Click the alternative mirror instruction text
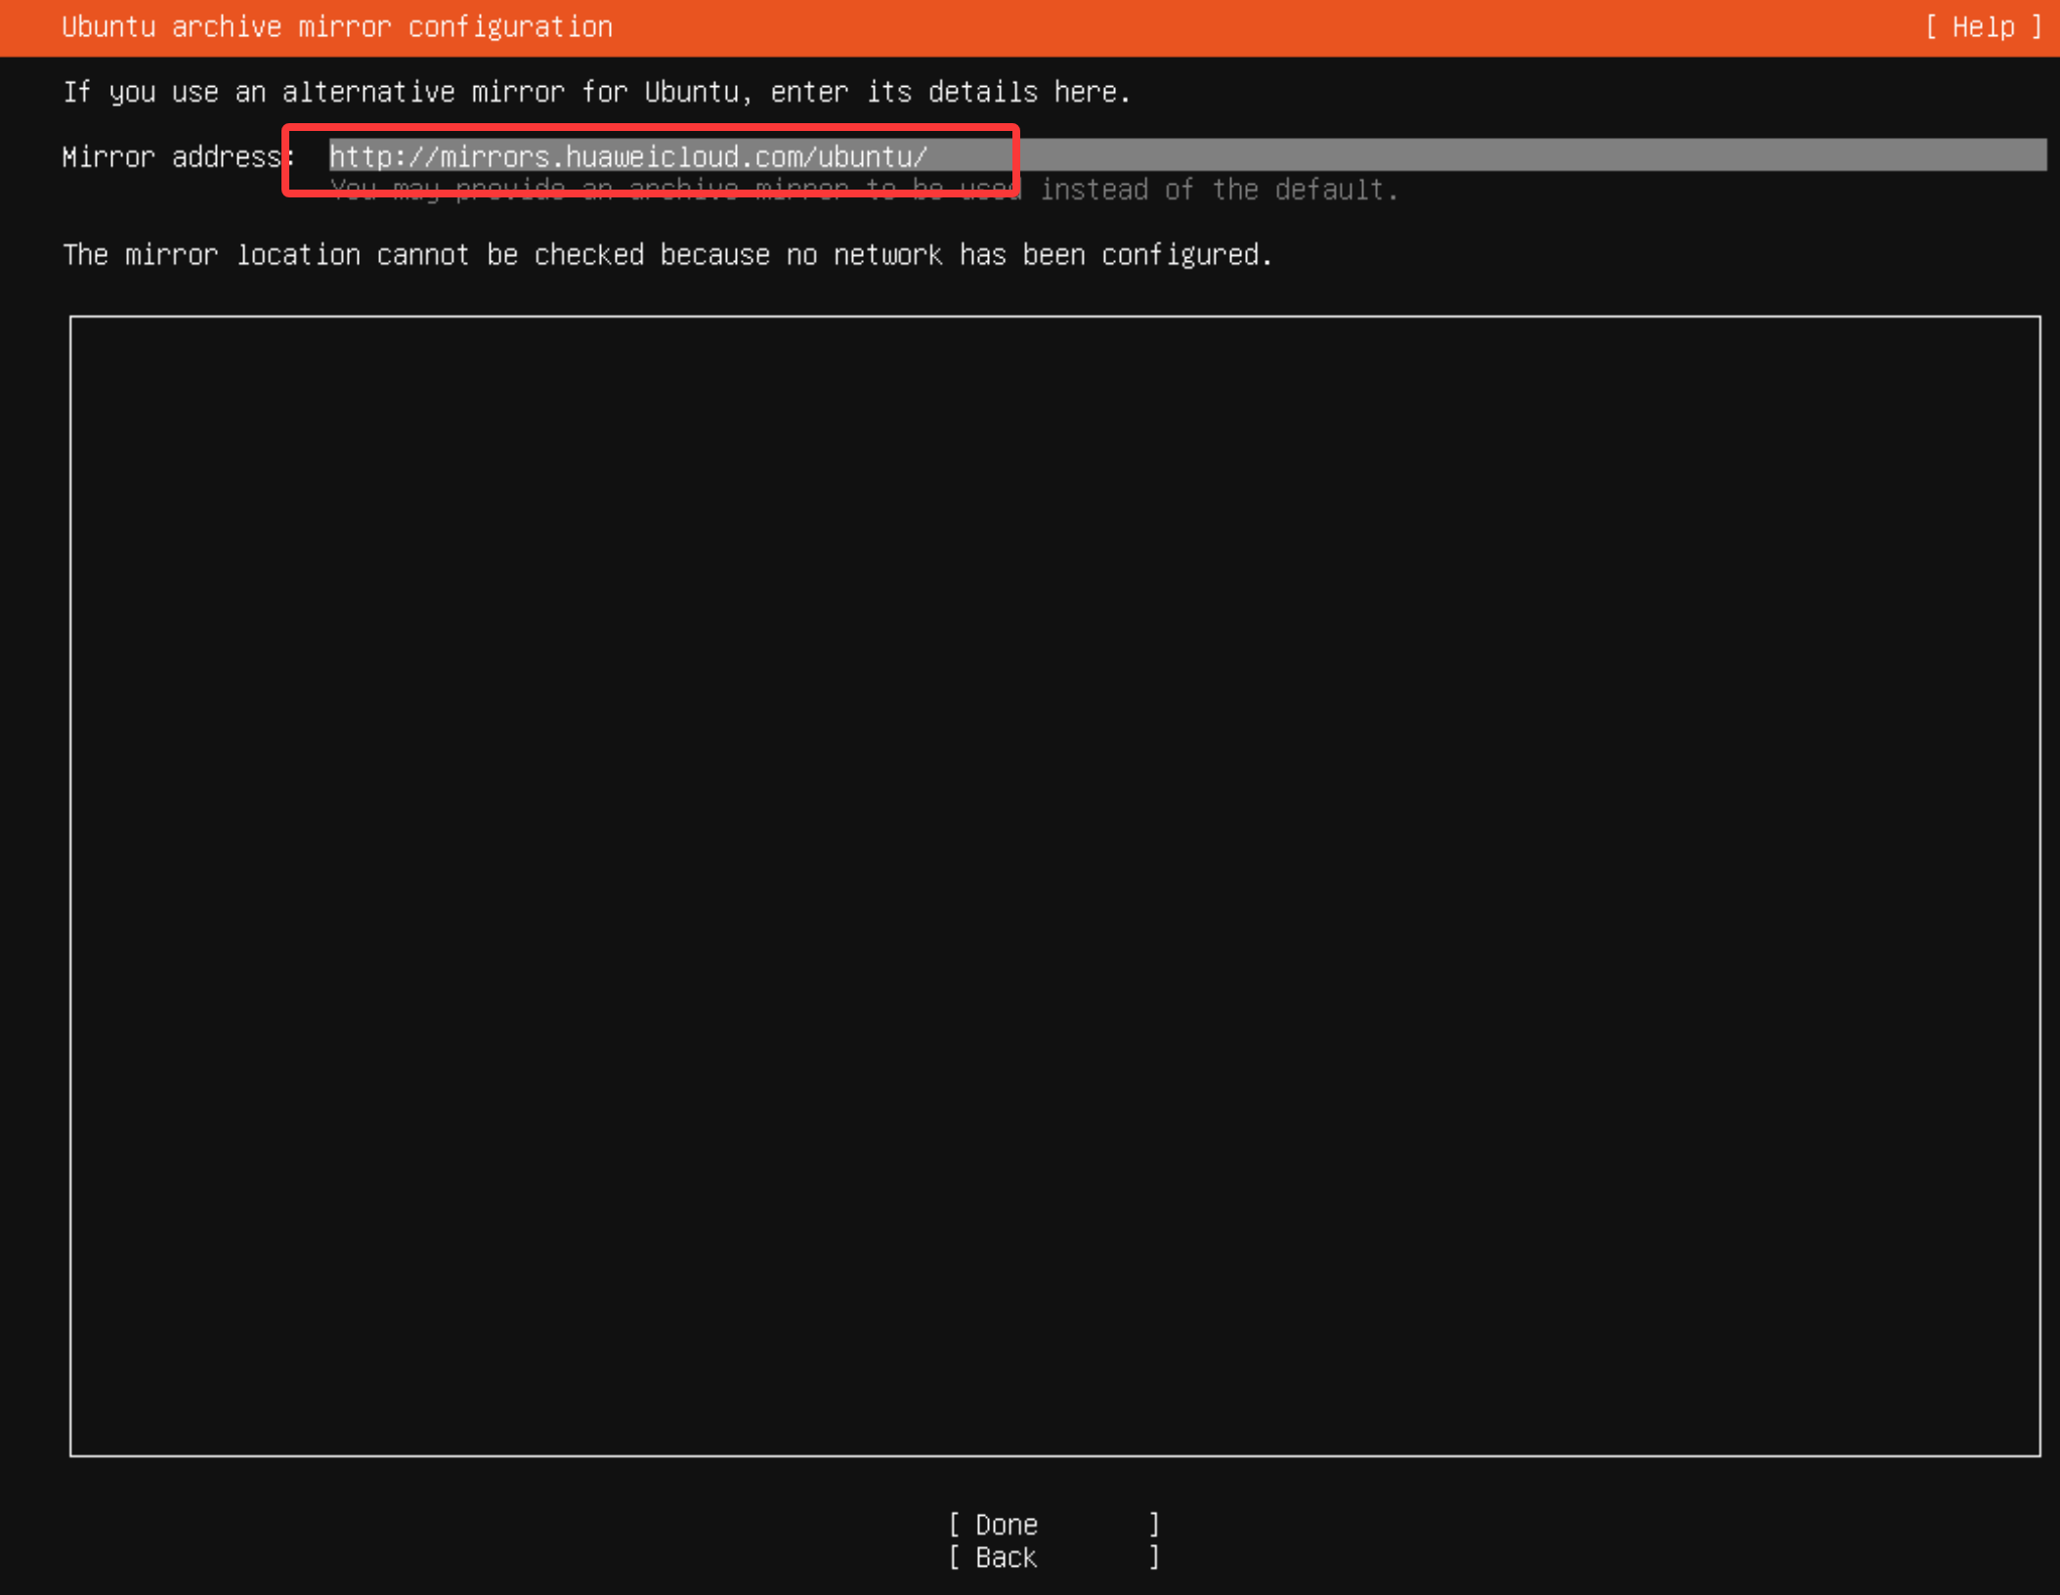 coord(596,92)
